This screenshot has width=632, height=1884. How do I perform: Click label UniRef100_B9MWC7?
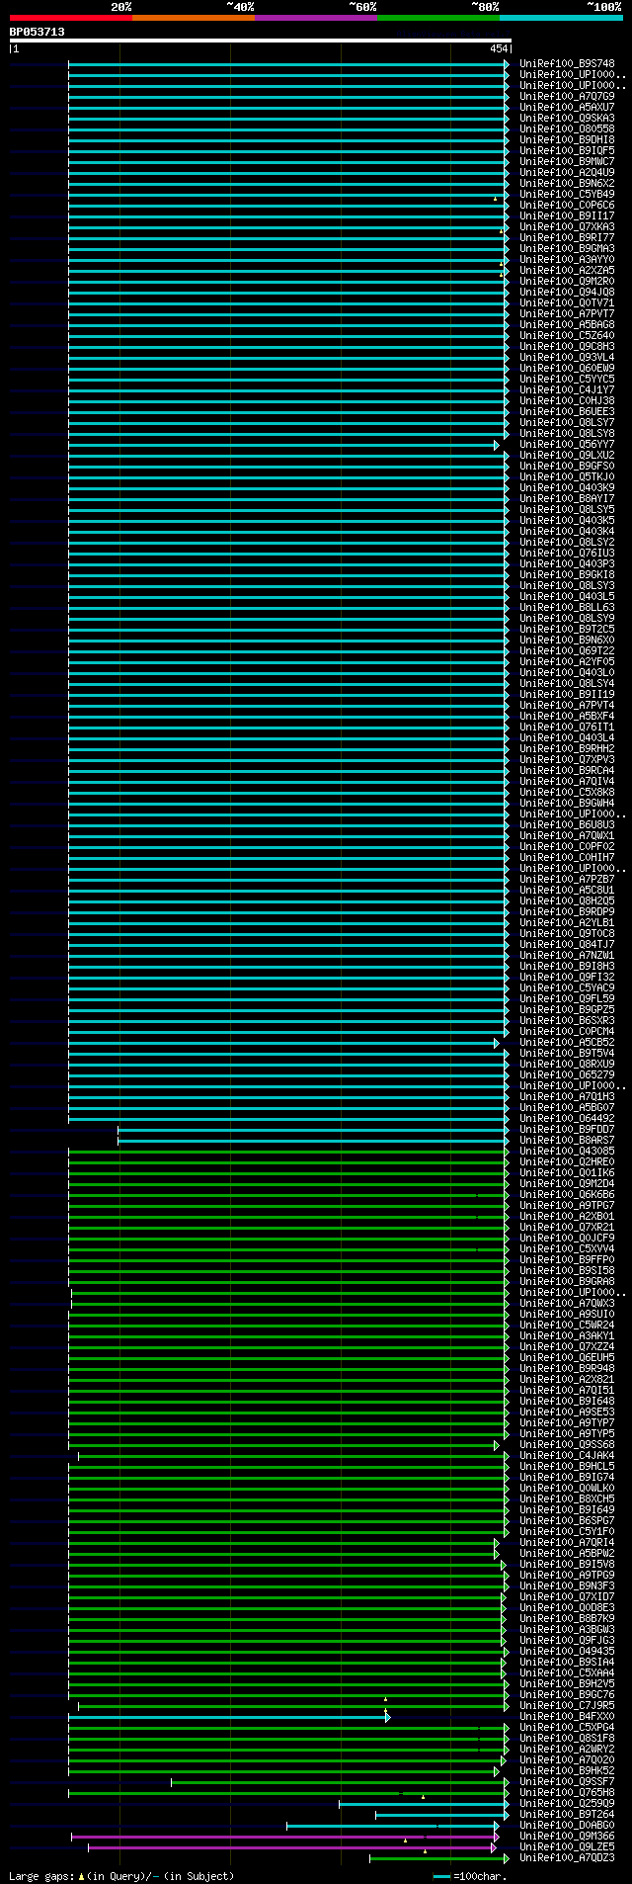coord(567,161)
